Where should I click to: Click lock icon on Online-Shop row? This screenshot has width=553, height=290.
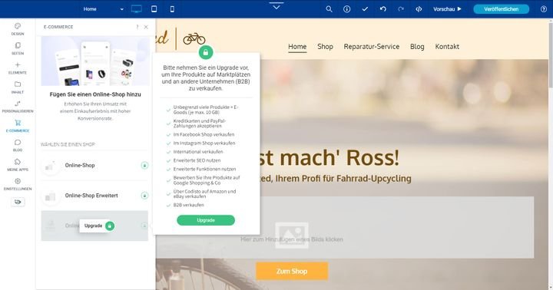tap(144, 165)
